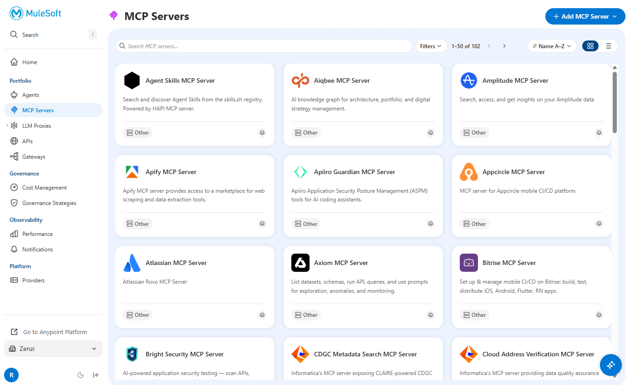Click the slash shortcut badge beside Search
Image resolution: width=630 pixels, height=385 pixels.
click(x=93, y=35)
